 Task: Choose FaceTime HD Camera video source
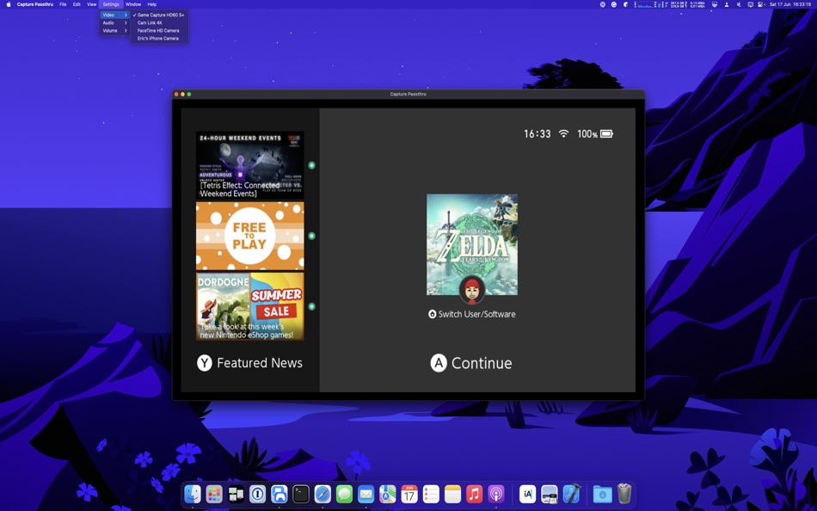point(159,31)
